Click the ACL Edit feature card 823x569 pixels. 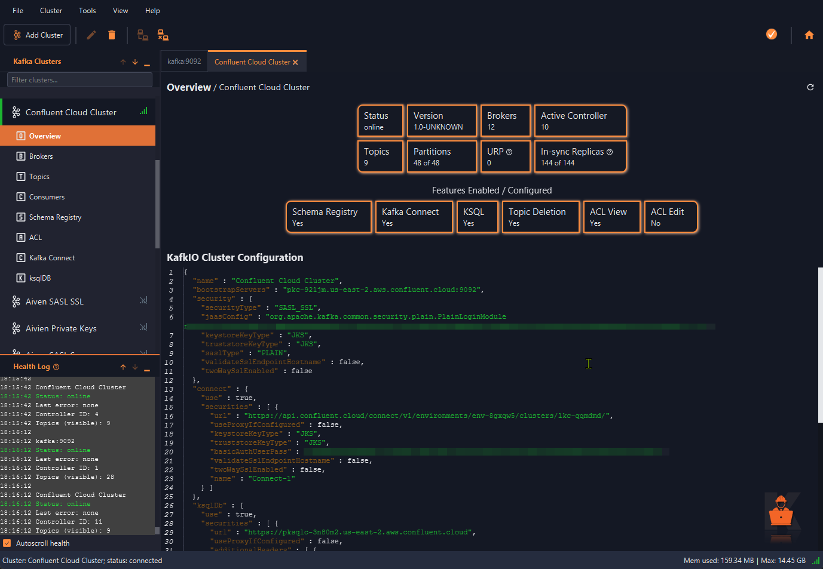click(x=671, y=217)
